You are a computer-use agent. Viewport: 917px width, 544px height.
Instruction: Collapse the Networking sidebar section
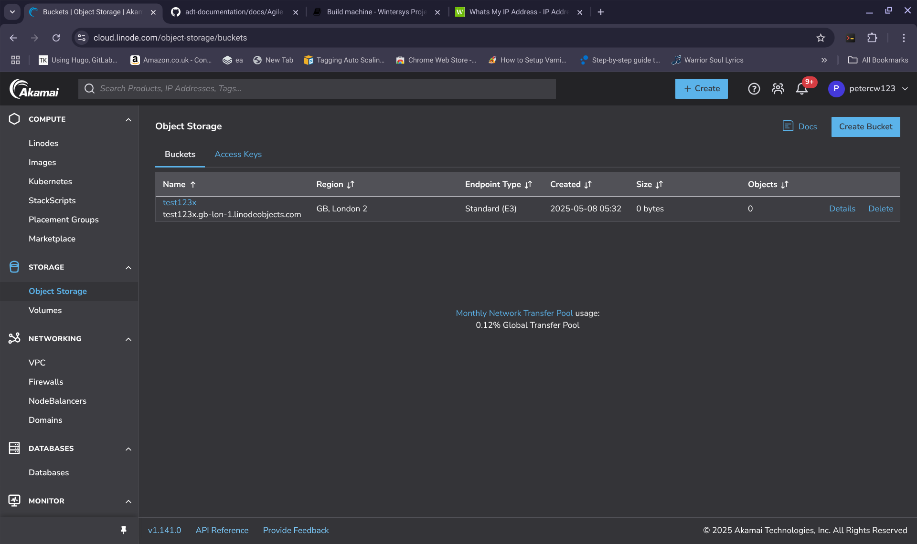(x=128, y=339)
